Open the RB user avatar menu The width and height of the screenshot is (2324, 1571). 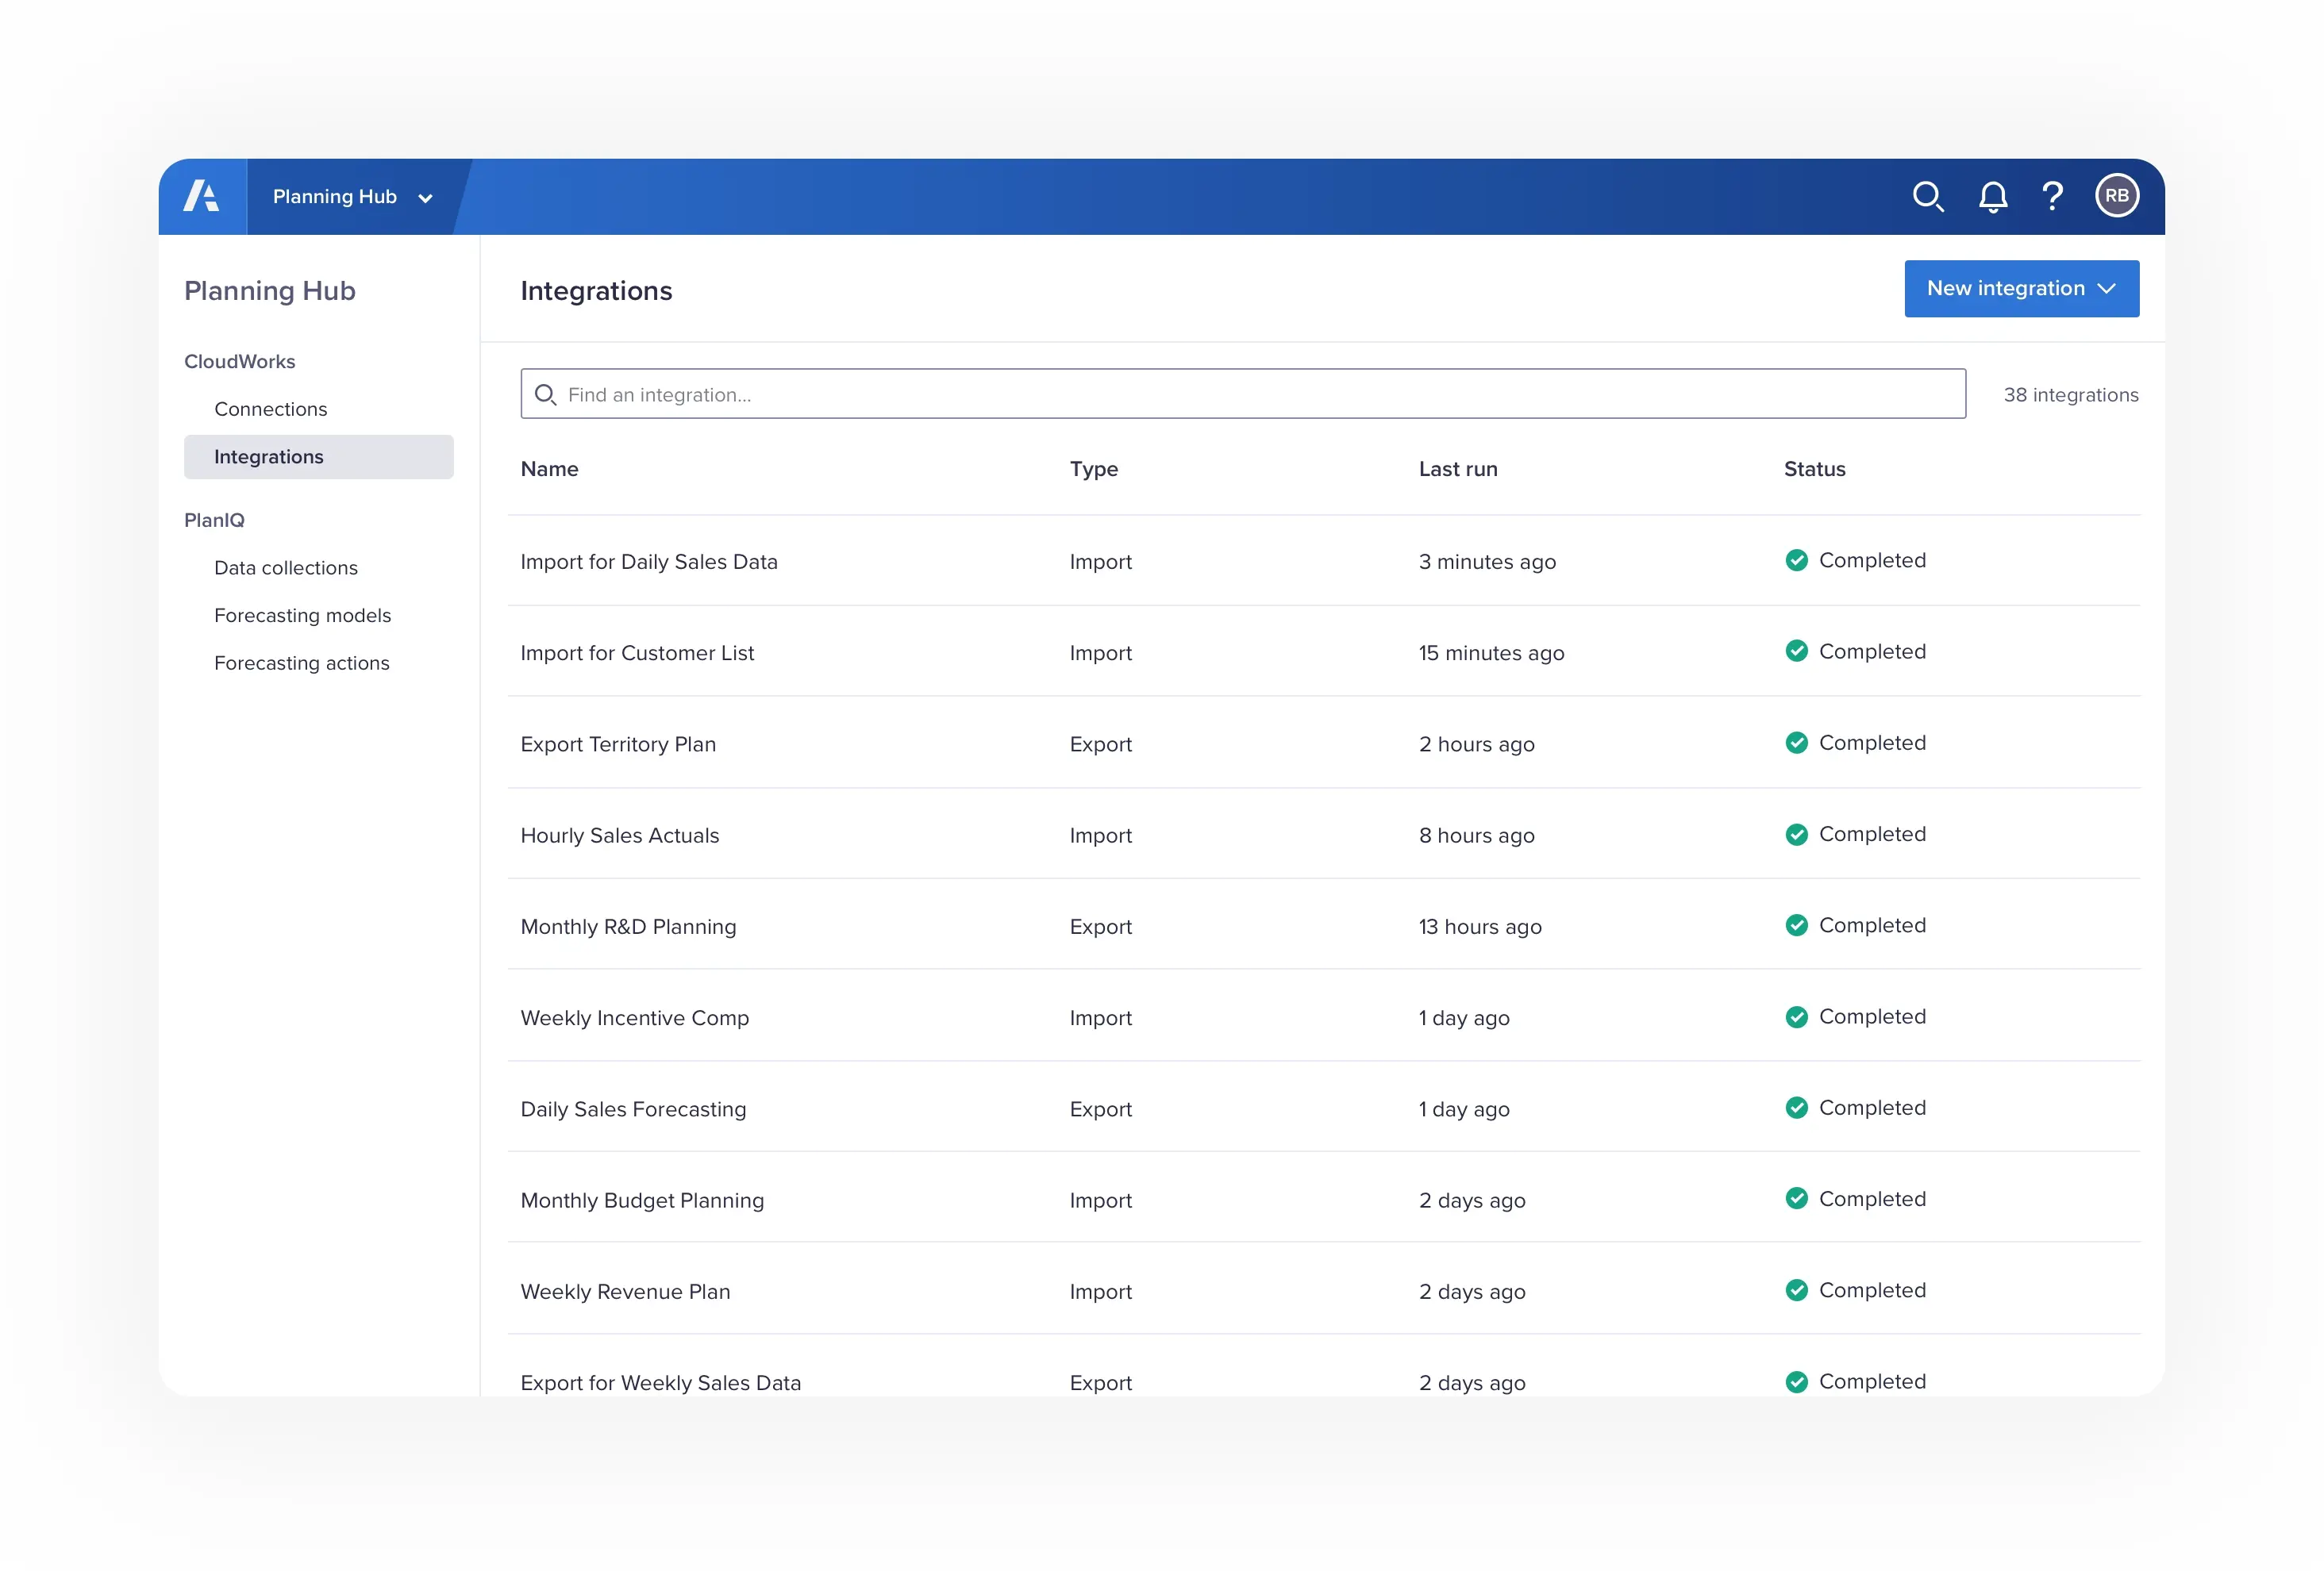coord(2116,197)
